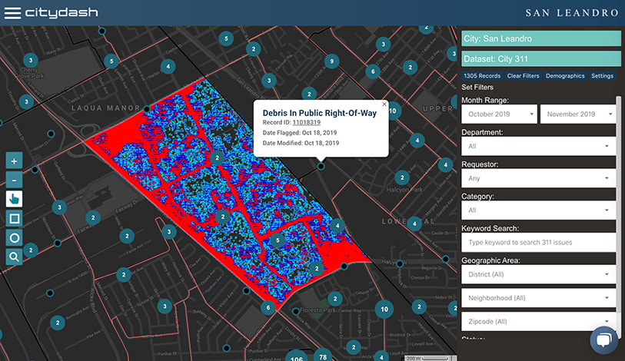The height and width of the screenshot is (361, 625).
Task: Open the October 2019 start month dropdown
Action: [x=499, y=114]
